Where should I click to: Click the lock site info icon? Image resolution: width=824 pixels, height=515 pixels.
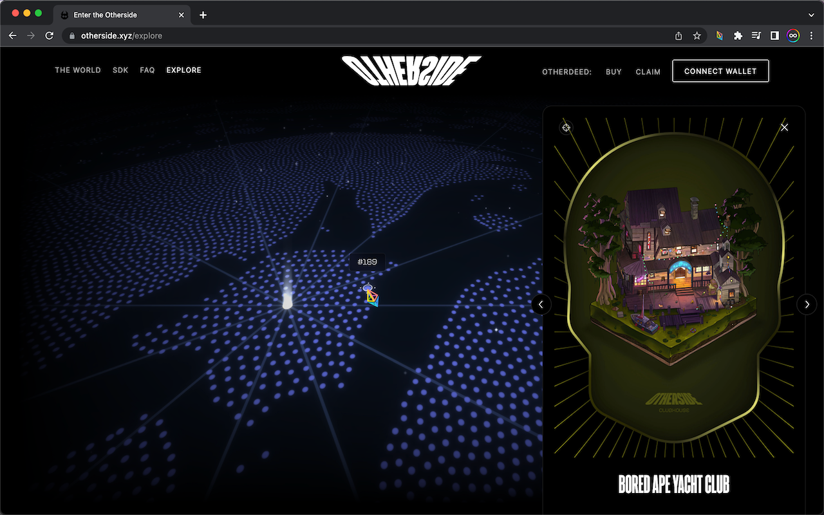click(72, 36)
